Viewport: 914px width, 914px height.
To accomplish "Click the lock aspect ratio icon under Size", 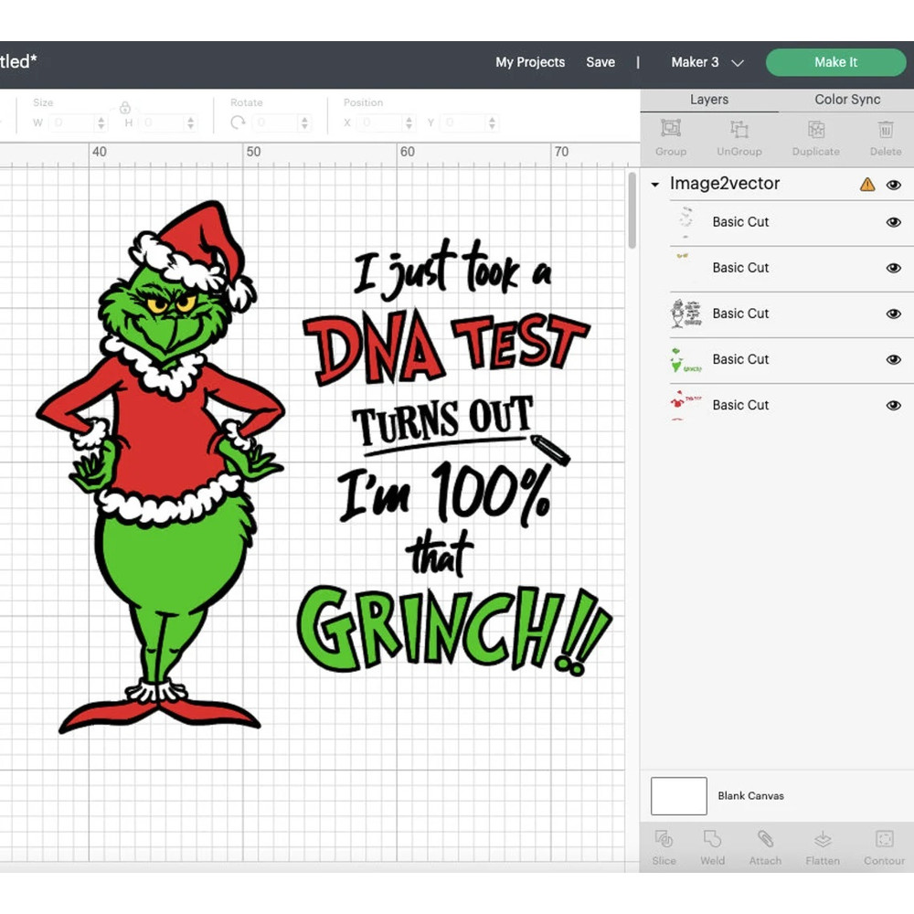I will tap(124, 106).
